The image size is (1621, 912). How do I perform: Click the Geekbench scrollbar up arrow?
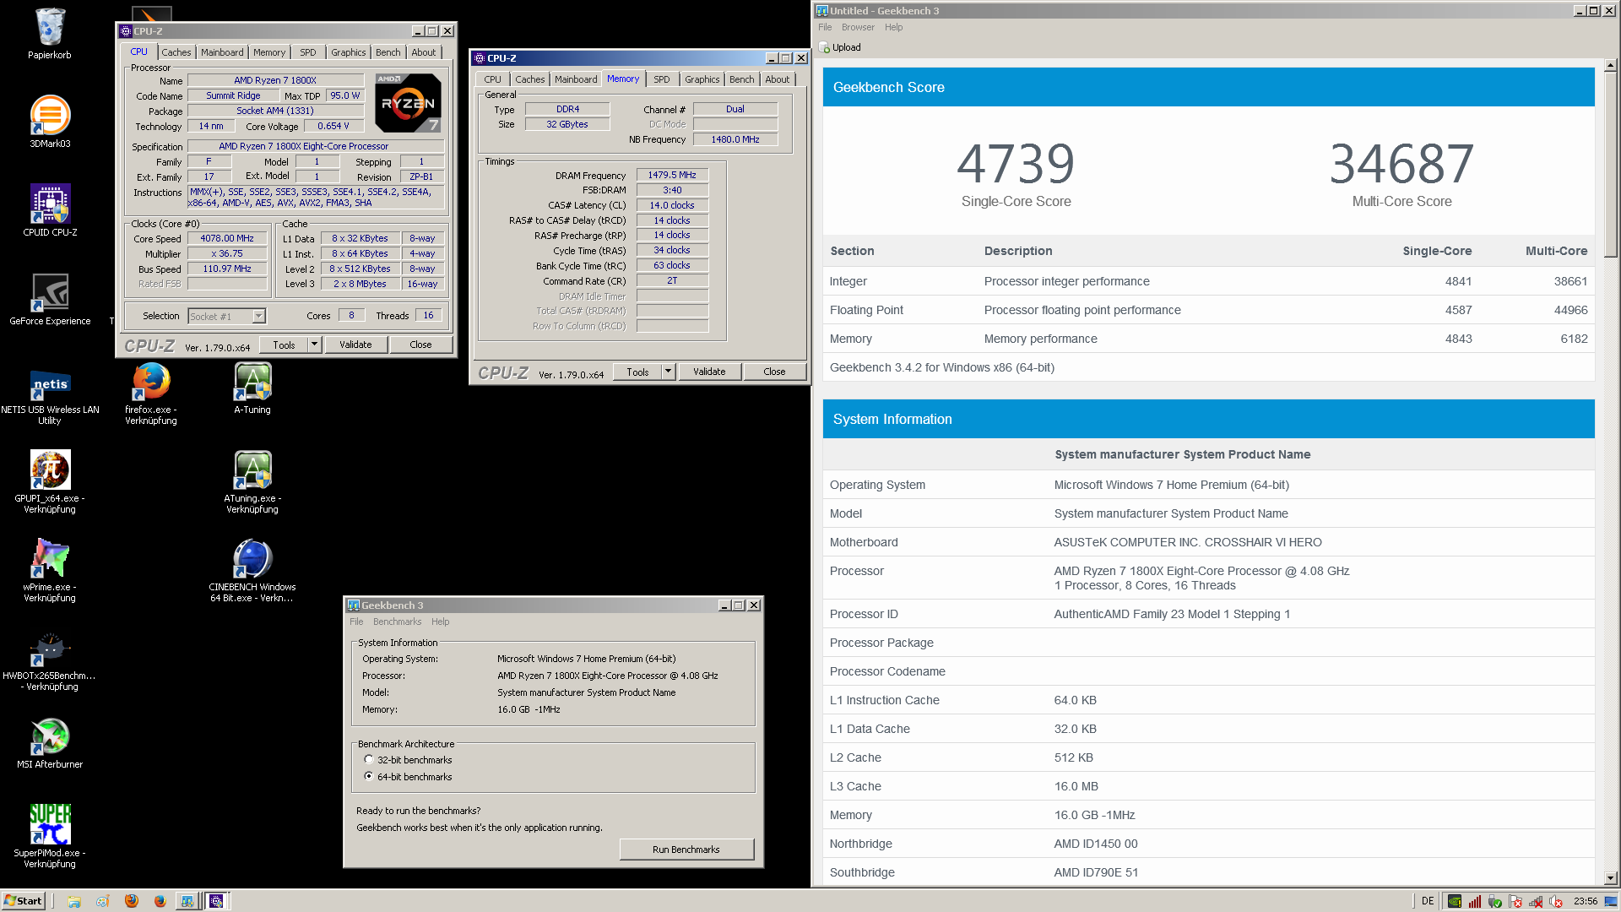coord(1610,65)
